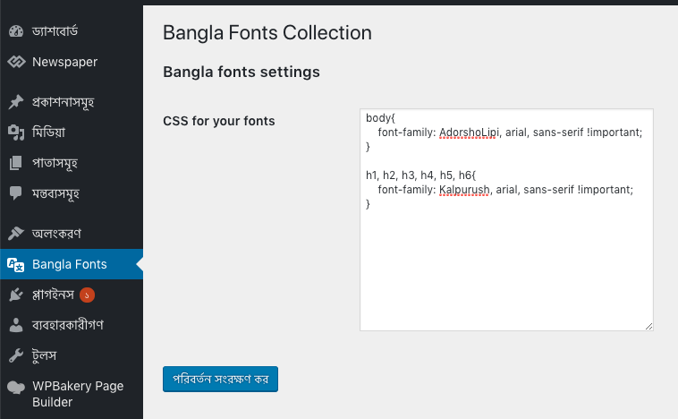The width and height of the screenshot is (678, 419).
Task: Click the word Kalpurush in the CSS
Action: pyautogui.click(x=464, y=190)
